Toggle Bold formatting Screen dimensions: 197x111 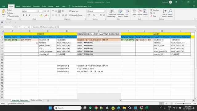(x=23, y=15)
